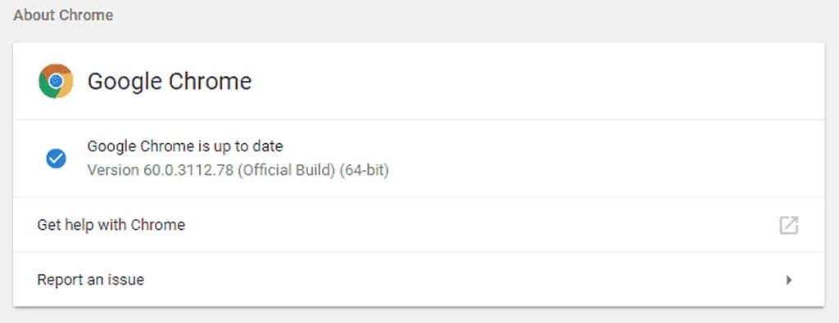The width and height of the screenshot is (839, 323).
Task: Open the external link icon for Chrome help
Action: (x=788, y=225)
